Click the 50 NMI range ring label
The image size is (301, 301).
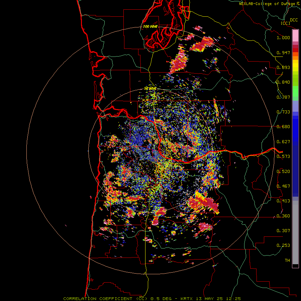point(150,89)
